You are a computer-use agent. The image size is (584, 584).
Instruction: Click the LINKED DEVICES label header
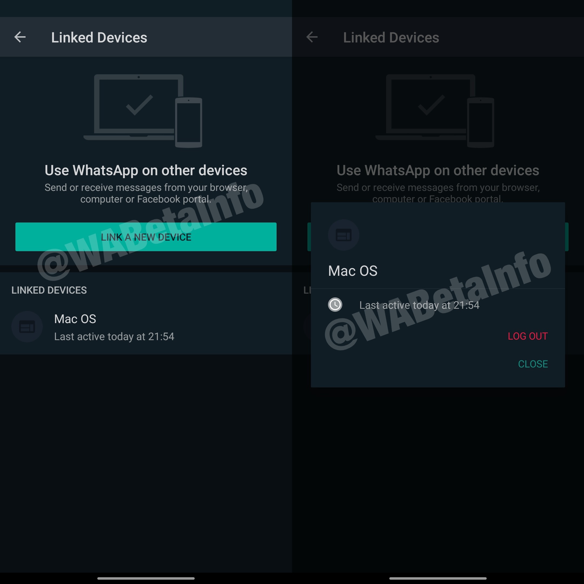click(x=40, y=290)
